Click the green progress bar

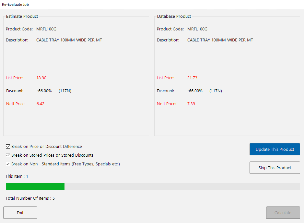(x=35, y=186)
